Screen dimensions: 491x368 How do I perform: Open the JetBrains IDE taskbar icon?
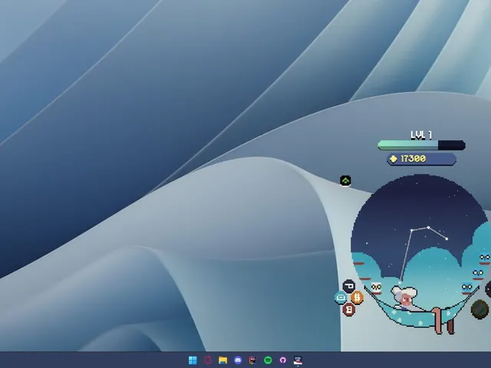click(252, 360)
